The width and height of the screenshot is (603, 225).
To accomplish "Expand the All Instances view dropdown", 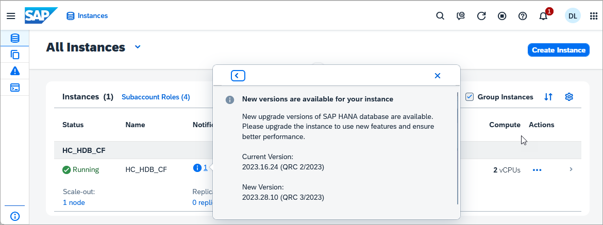I will 138,47.
